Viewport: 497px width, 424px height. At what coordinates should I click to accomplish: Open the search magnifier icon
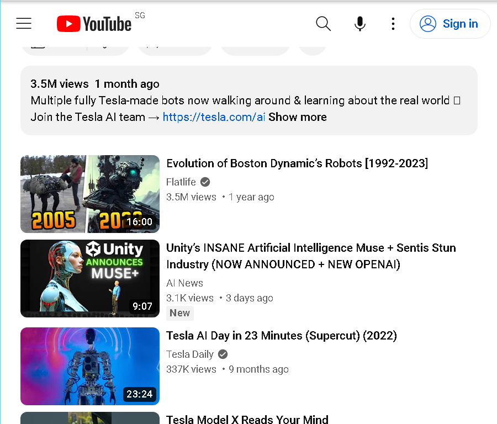tap(323, 24)
